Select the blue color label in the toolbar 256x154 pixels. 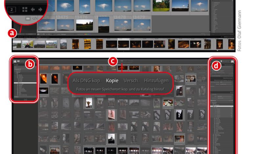[x=89, y=34]
